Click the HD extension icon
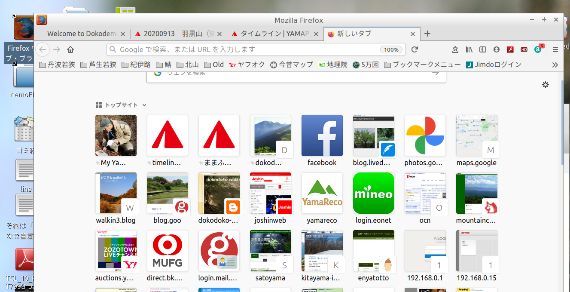The width and height of the screenshot is (570, 292). pyautogui.click(x=524, y=49)
